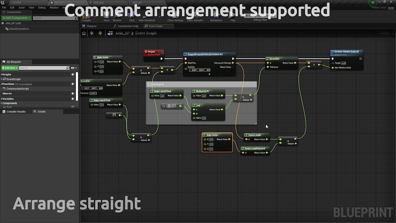Screen dimensions: 396x223
Task: Open the File menu
Action: [4, 7]
